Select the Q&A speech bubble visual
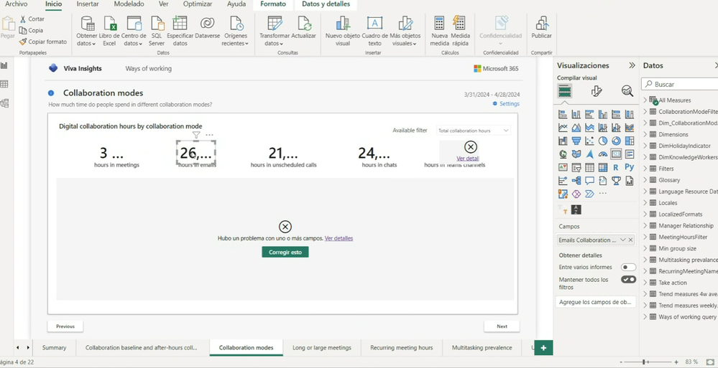Image resolution: width=718 pixels, height=368 pixels. point(590,181)
